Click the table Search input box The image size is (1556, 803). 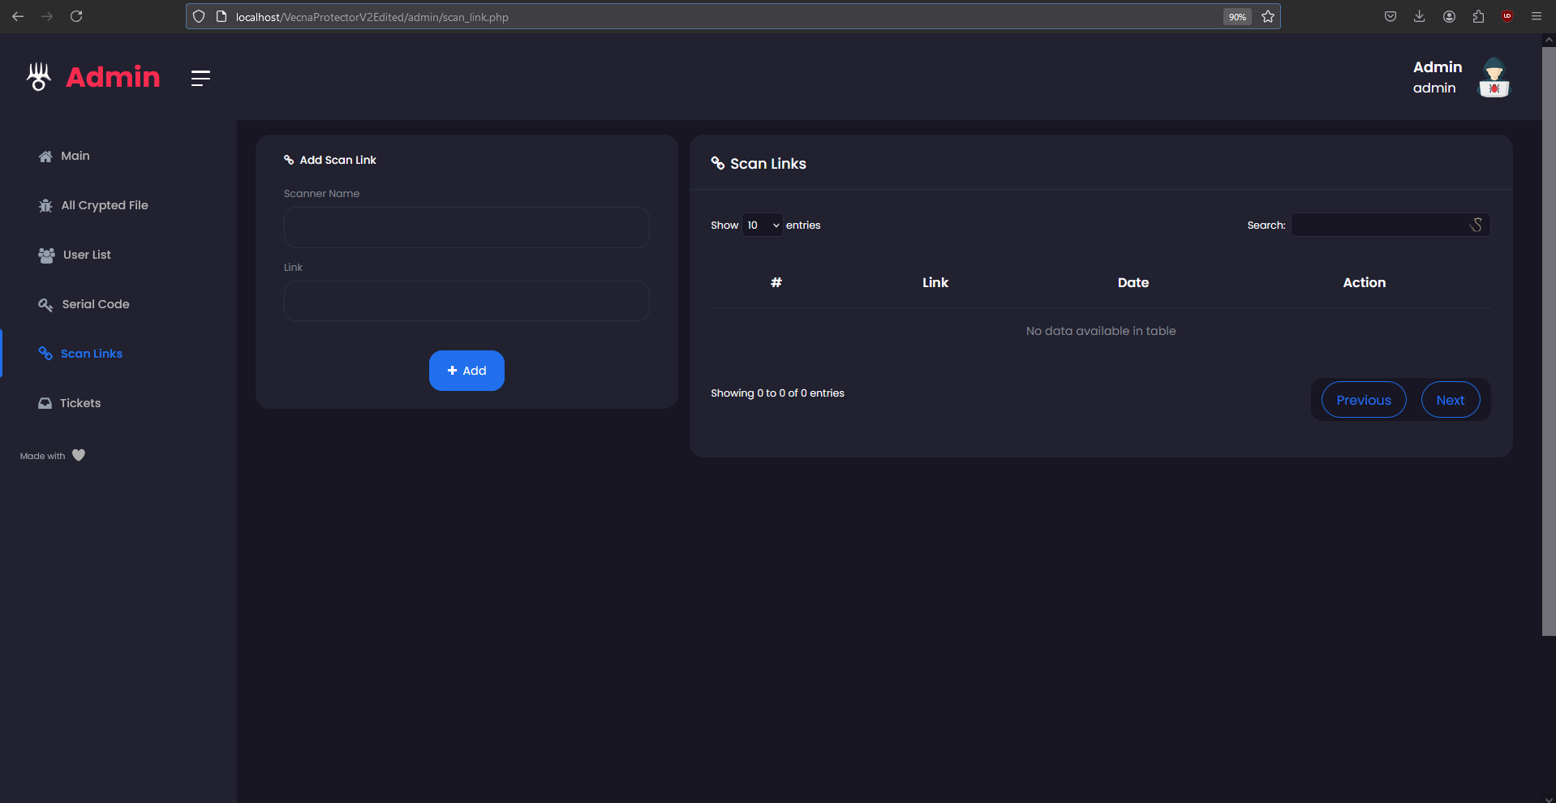pyautogui.click(x=1391, y=225)
